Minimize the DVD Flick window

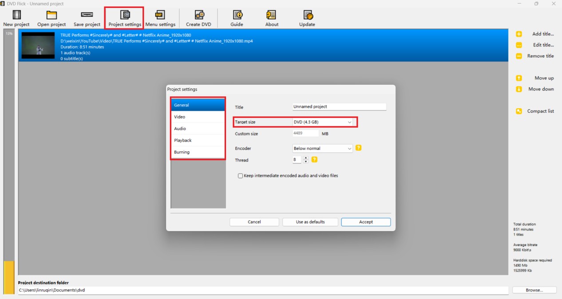tap(520, 4)
